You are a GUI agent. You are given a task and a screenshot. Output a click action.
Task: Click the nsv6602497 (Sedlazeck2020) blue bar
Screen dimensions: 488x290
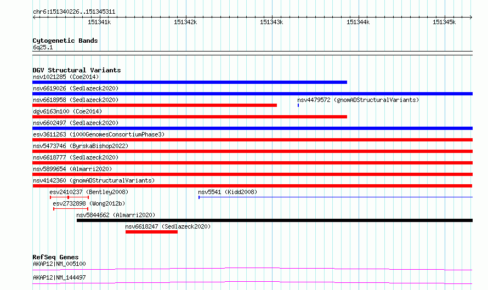click(x=252, y=128)
